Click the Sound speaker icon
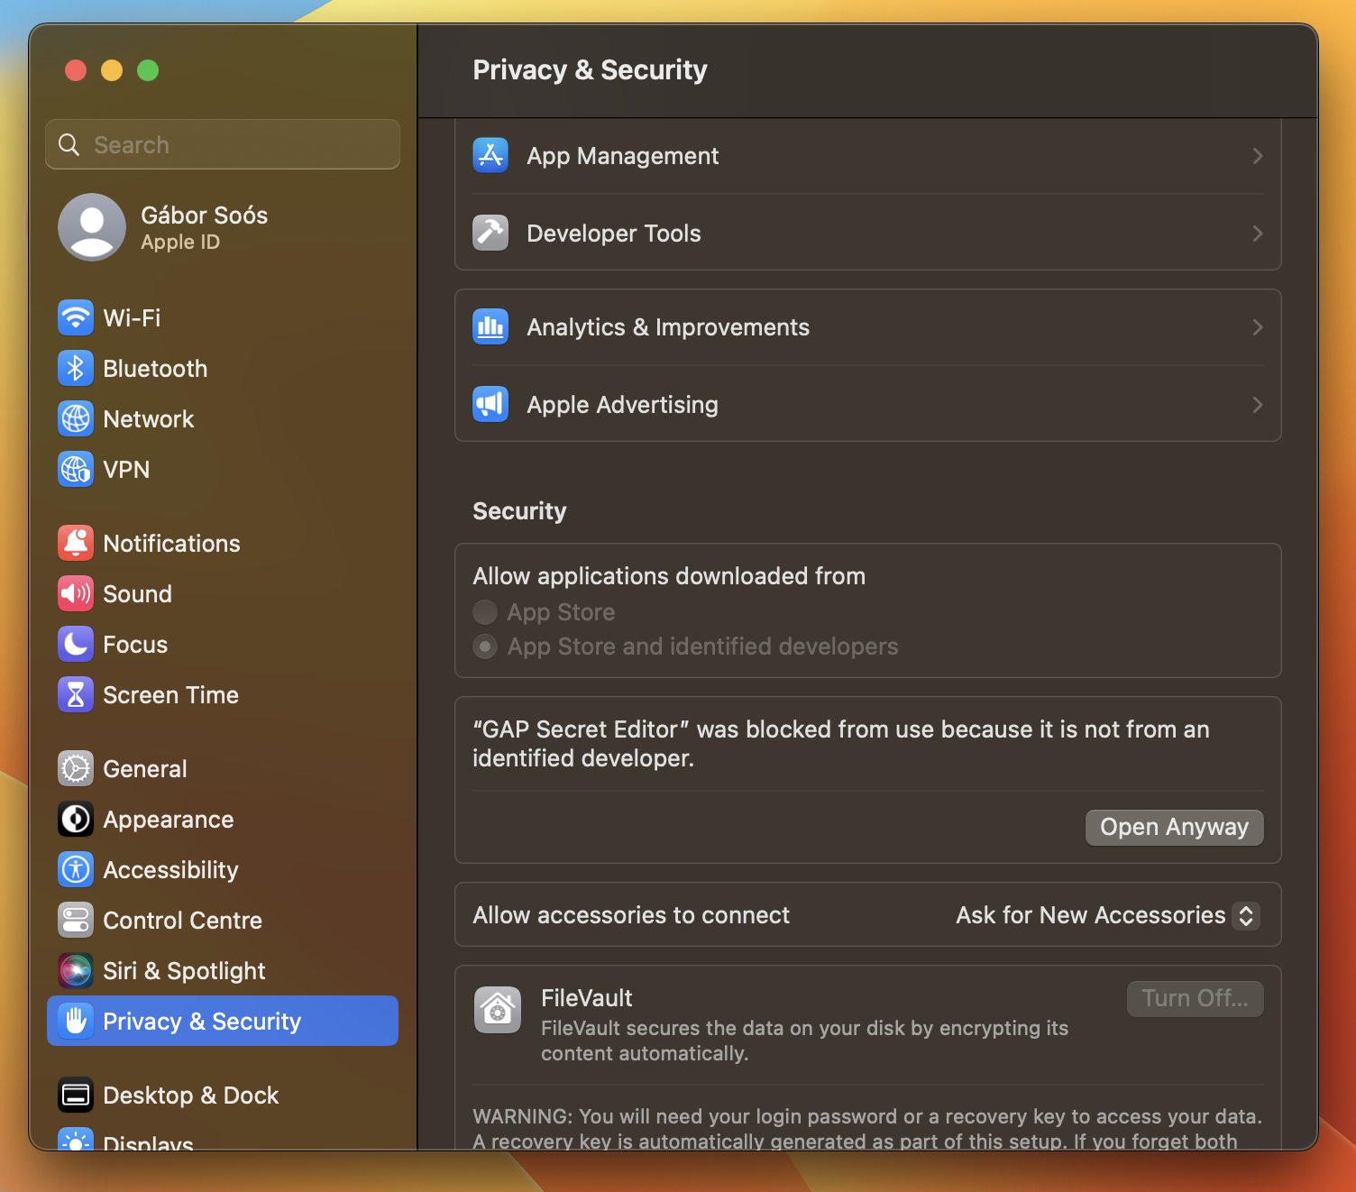 point(76,593)
